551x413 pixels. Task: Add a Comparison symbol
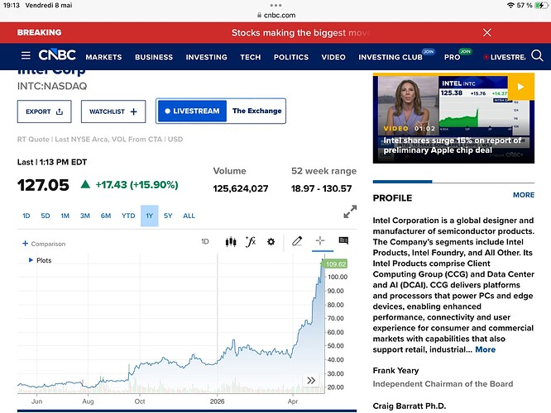click(x=44, y=244)
